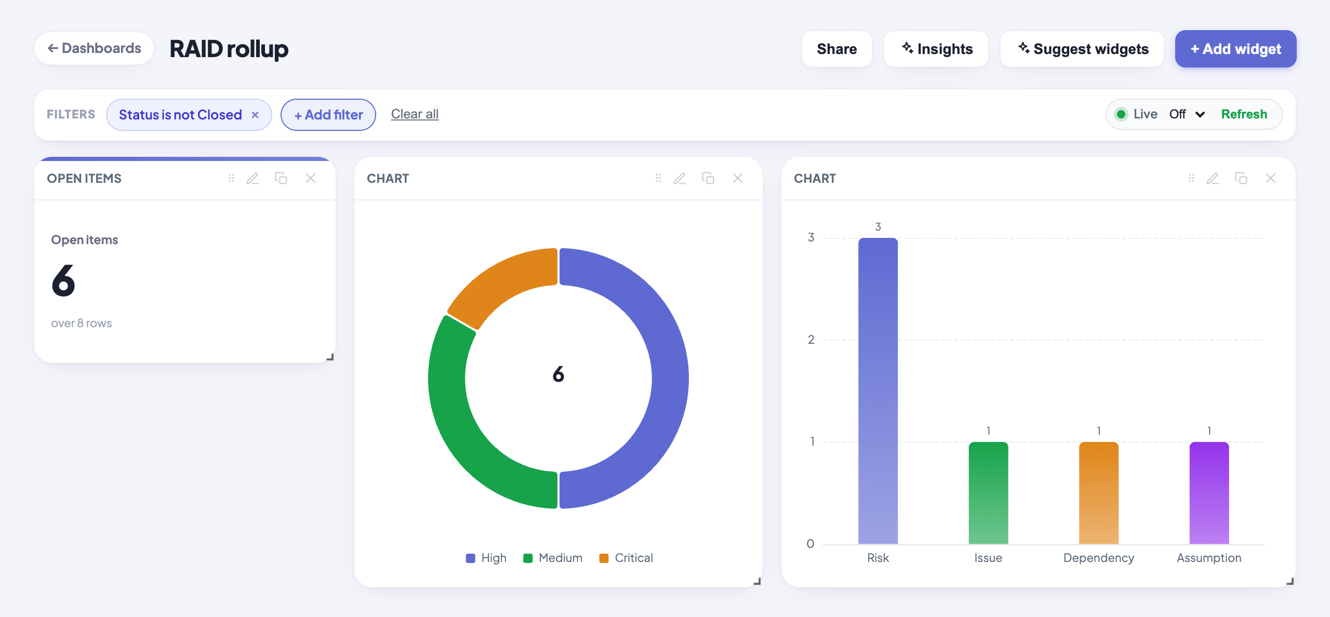Viewport: 1330px width, 617px height.
Task: Select the Dependency bar
Action: (1099, 493)
